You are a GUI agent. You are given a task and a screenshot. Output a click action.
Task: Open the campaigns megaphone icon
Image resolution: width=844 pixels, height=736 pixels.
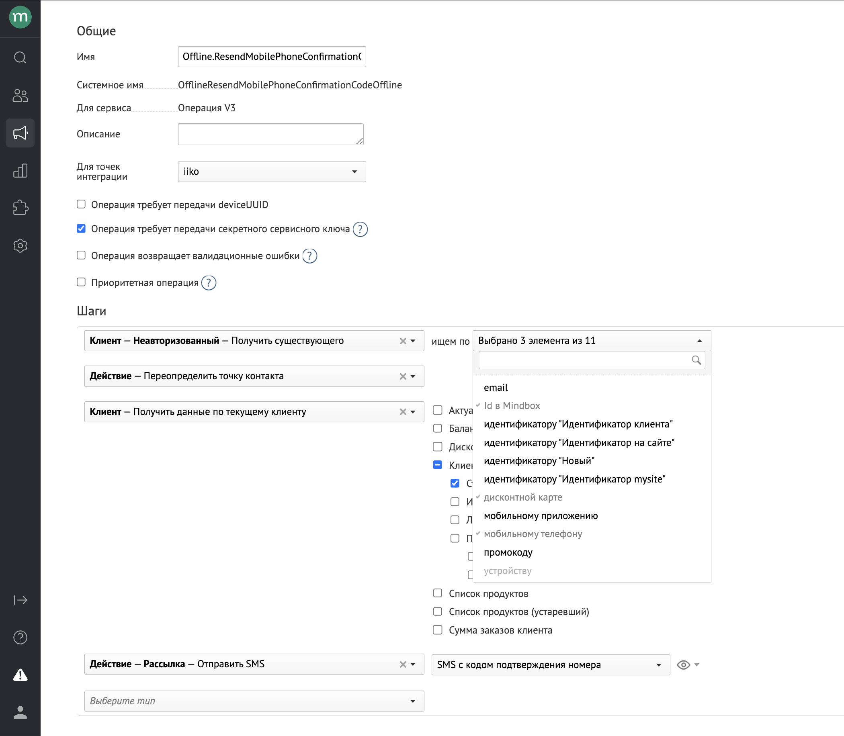click(20, 133)
